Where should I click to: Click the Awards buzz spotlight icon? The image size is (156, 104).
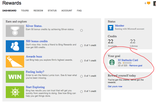15,61
